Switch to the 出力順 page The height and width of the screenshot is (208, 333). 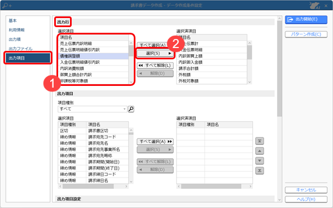pyautogui.click(x=15, y=40)
